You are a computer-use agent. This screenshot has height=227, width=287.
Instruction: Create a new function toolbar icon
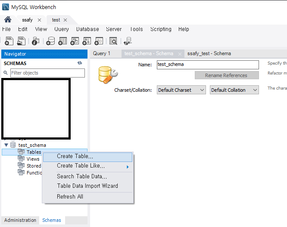tap(99, 41)
